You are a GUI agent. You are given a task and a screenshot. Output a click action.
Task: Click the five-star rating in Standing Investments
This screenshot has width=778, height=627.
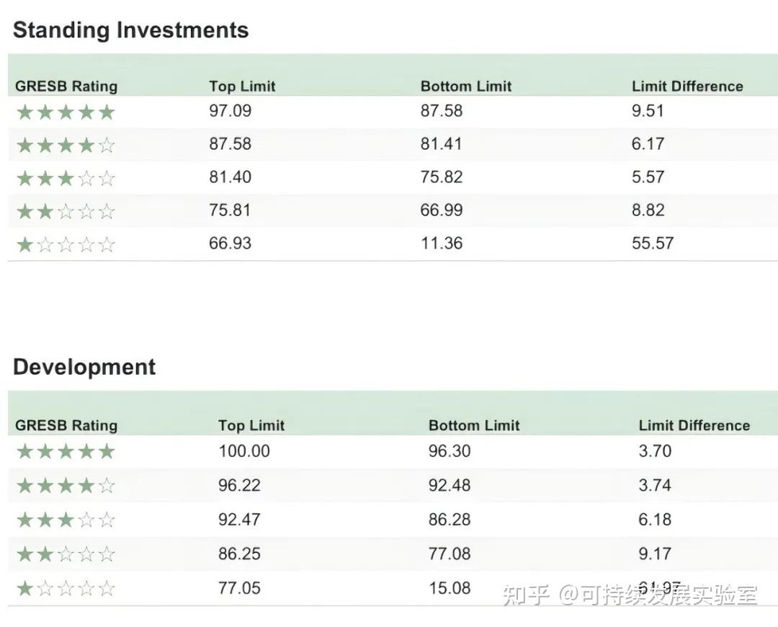point(66,112)
